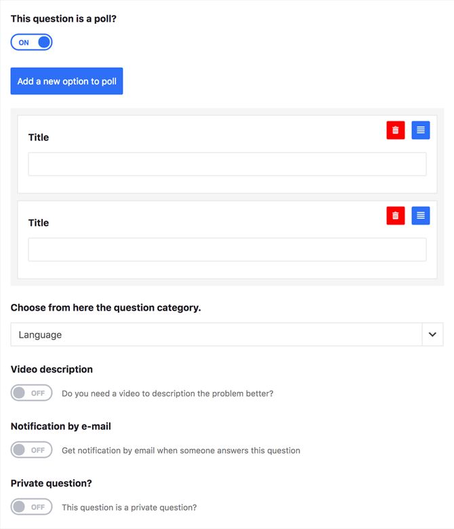This screenshot has width=454, height=529.
Task: Focus the first poll option Title field
Action: click(x=227, y=164)
